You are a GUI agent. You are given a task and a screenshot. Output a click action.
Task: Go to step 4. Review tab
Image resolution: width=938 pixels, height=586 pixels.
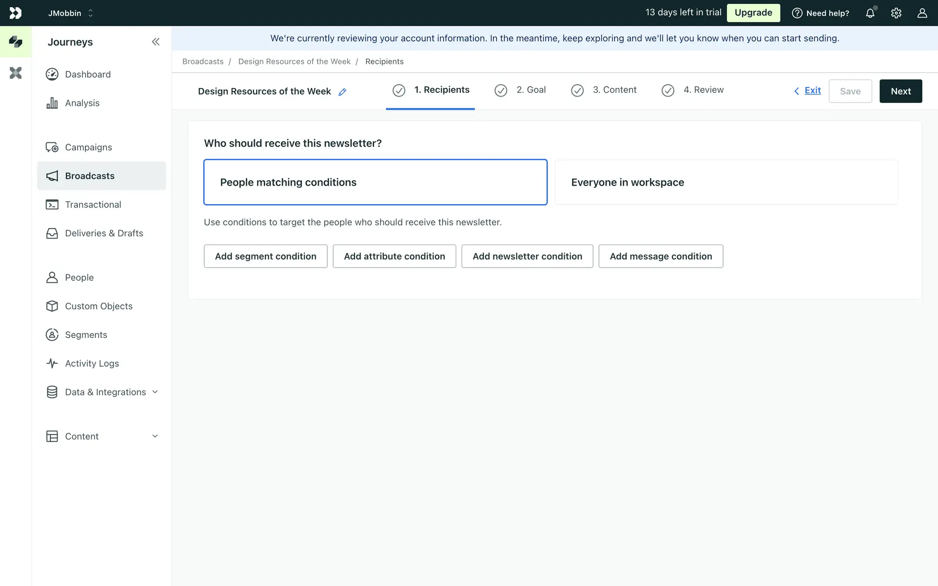click(693, 90)
